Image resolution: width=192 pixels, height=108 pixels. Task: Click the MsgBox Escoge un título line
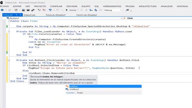[81, 68]
